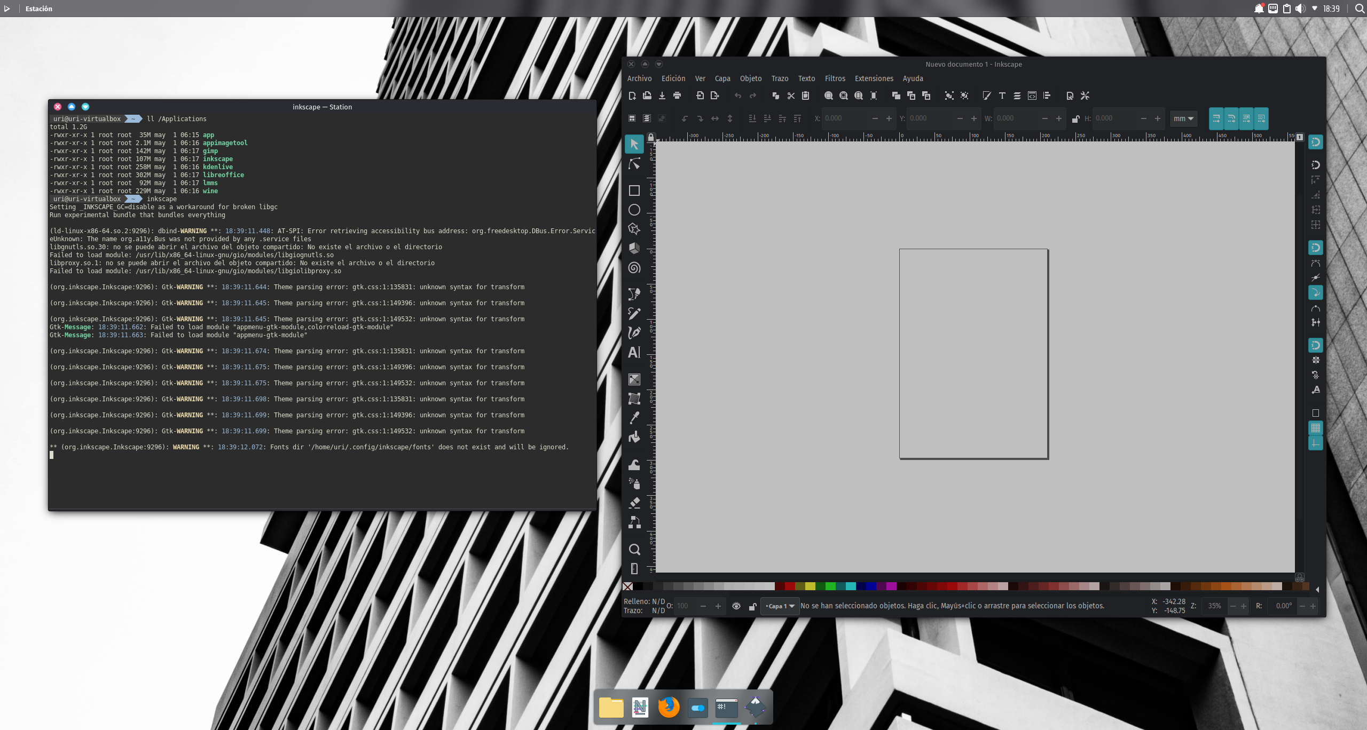The image size is (1367, 730).
Task: Toggle the layer visibility eye
Action: (737, 606)
